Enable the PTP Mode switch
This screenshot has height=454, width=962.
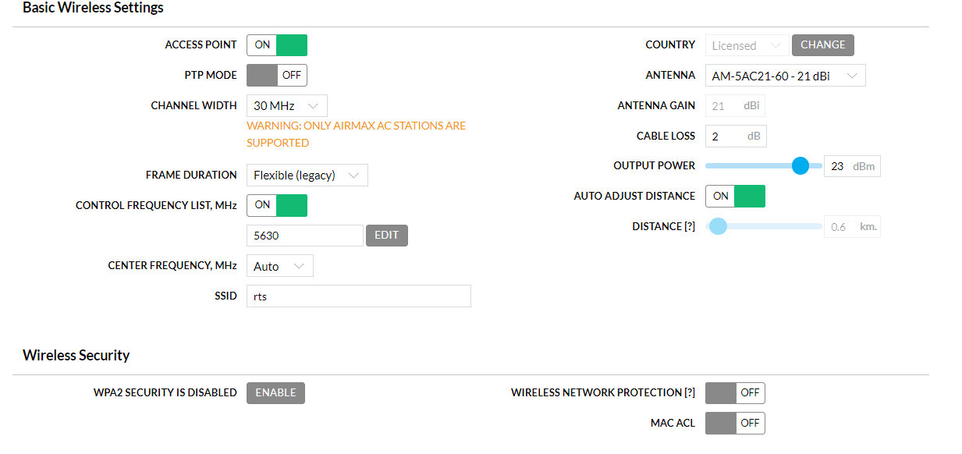tap(277, 76)
